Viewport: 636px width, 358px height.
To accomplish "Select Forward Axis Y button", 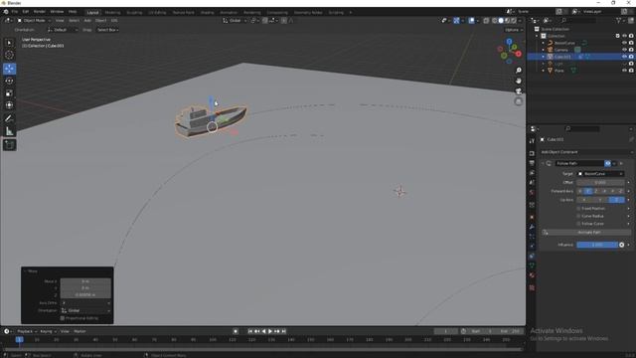I will click(587, 191).
